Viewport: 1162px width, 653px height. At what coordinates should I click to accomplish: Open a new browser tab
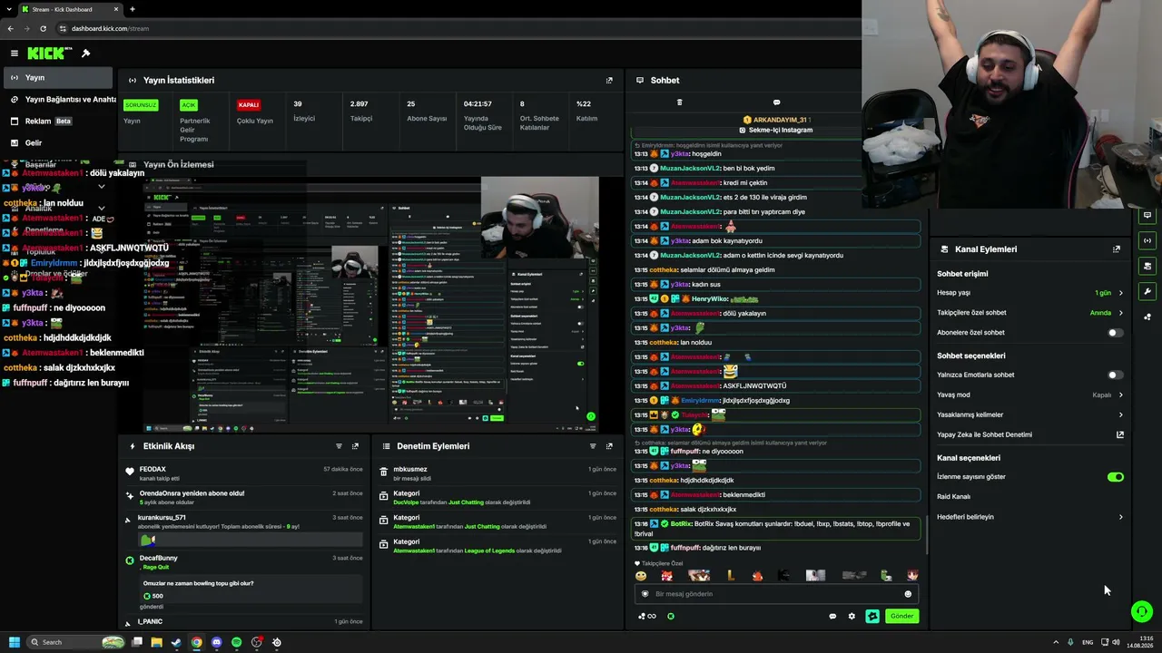pos(133,9)
